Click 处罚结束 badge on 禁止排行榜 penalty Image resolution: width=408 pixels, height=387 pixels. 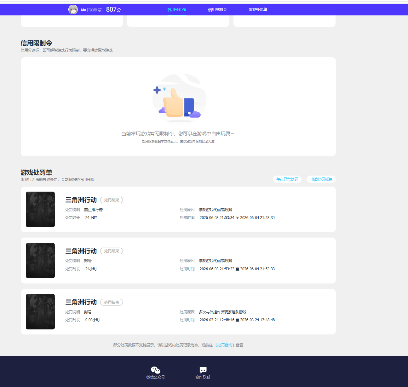[112, 200]
